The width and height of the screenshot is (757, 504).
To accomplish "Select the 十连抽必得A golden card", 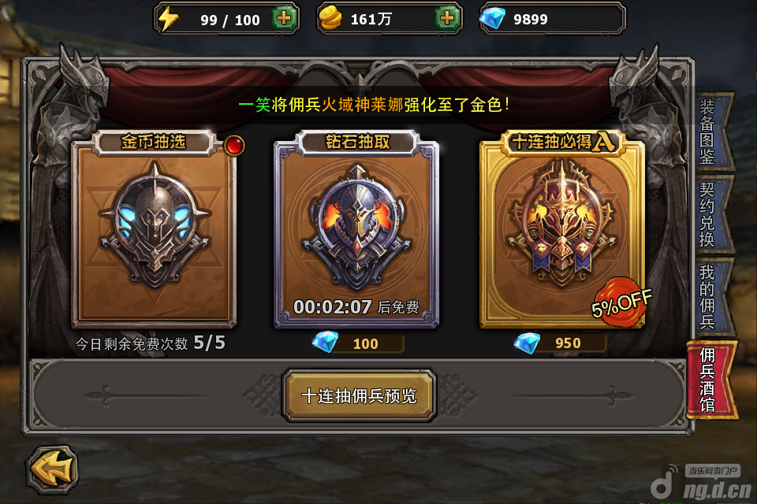I will (x=561, y=229).
